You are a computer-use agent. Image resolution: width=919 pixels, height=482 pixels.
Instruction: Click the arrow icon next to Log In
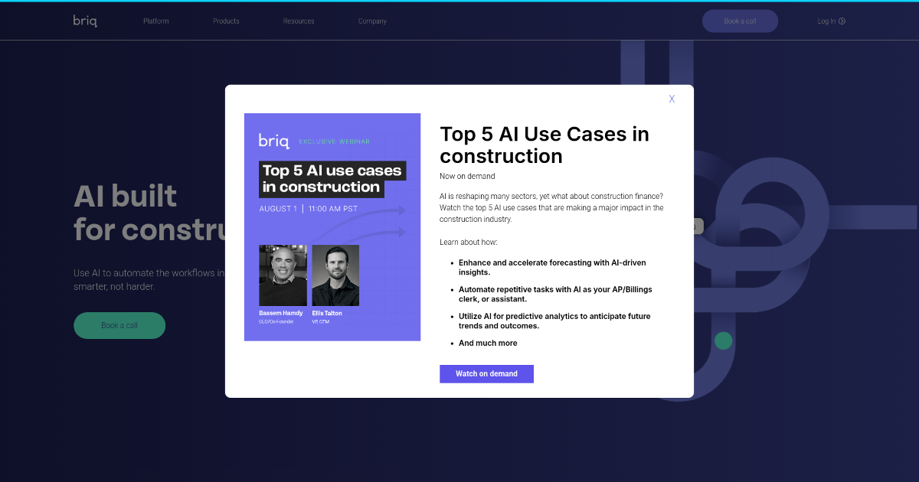pyautogui.click(x=842, y=21)
